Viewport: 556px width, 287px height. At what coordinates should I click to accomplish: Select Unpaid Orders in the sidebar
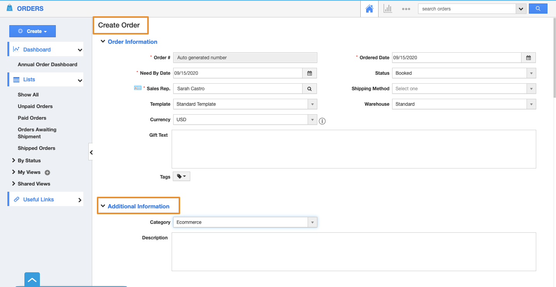pyautogui.click(x=35, y=106)
